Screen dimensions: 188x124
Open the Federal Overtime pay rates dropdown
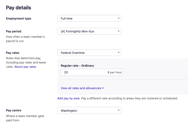click(89, 53)
